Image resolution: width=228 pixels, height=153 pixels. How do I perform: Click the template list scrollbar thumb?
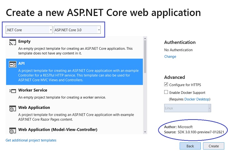point(145,57)
